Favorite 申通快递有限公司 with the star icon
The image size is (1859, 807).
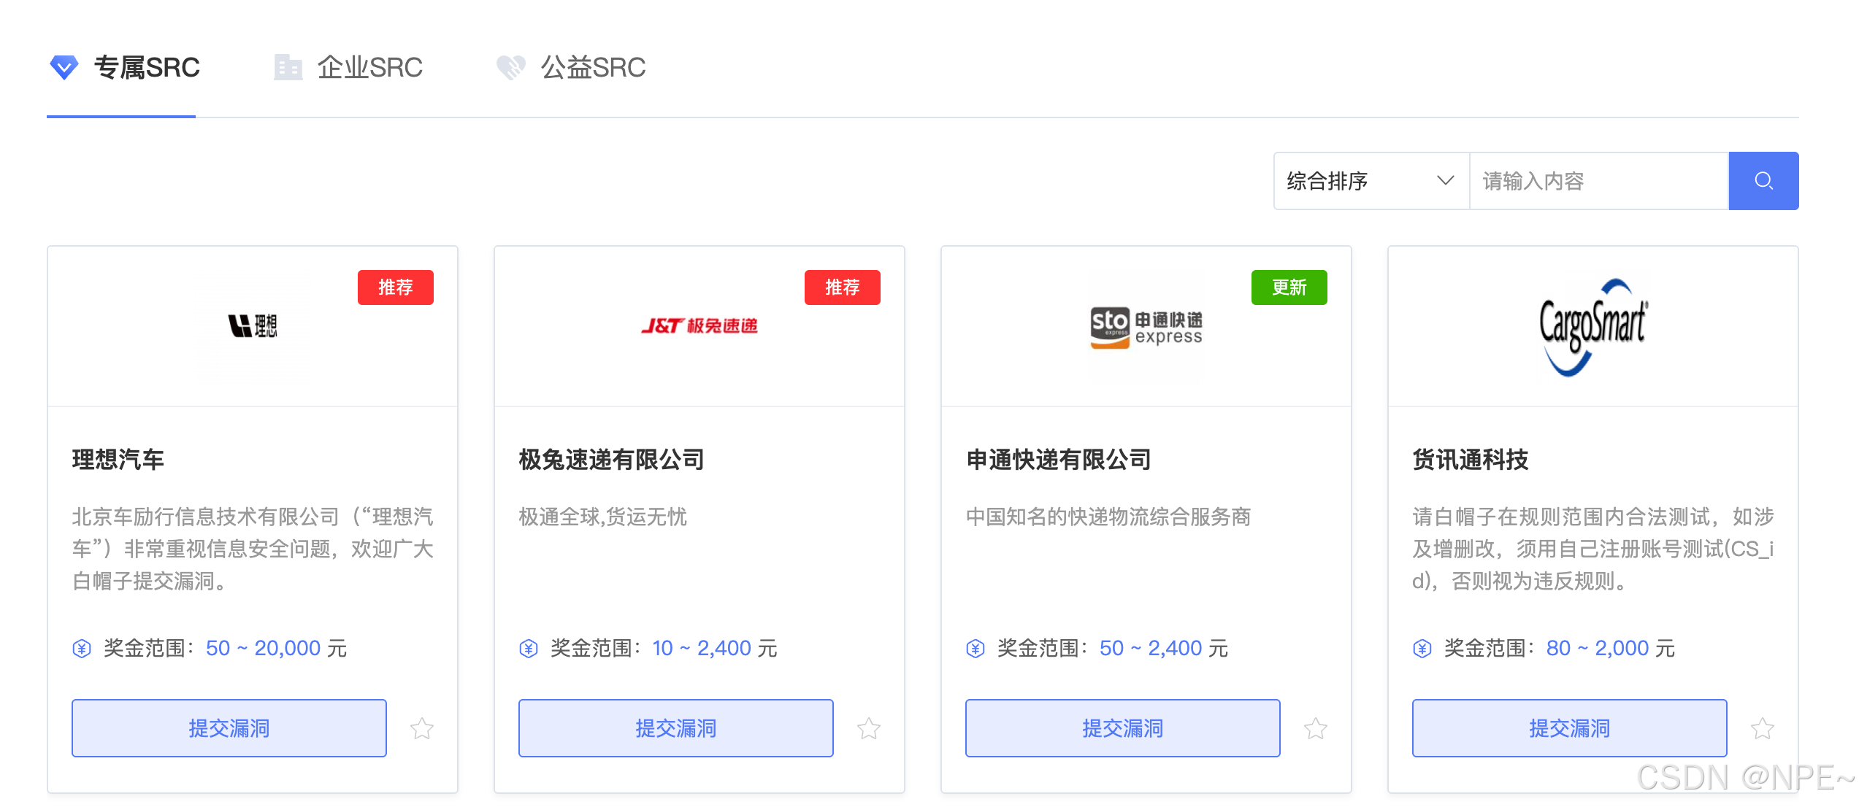pos(1316,728)
